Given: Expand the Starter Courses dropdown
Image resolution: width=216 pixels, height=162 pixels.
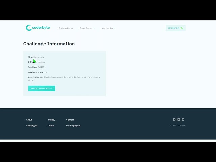Looking at the screenshot, I should coord(87,28).
